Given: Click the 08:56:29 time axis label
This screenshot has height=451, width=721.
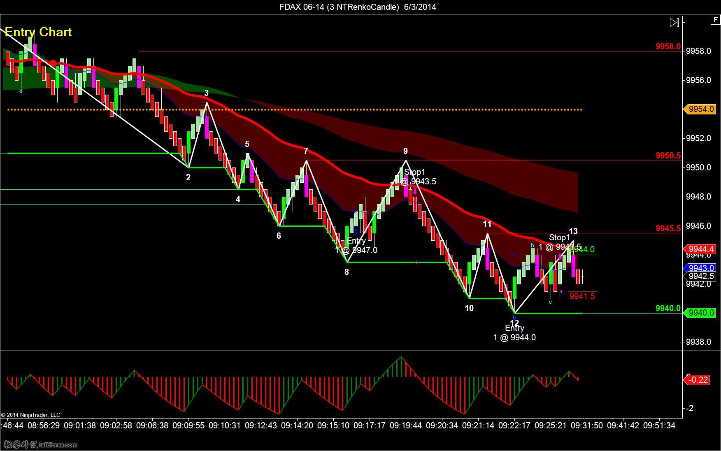Looking at the screenshot, I should tap(44, 425).
